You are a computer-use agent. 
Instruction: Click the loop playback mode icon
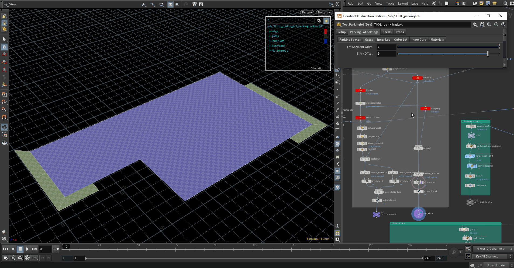point(20,258)
